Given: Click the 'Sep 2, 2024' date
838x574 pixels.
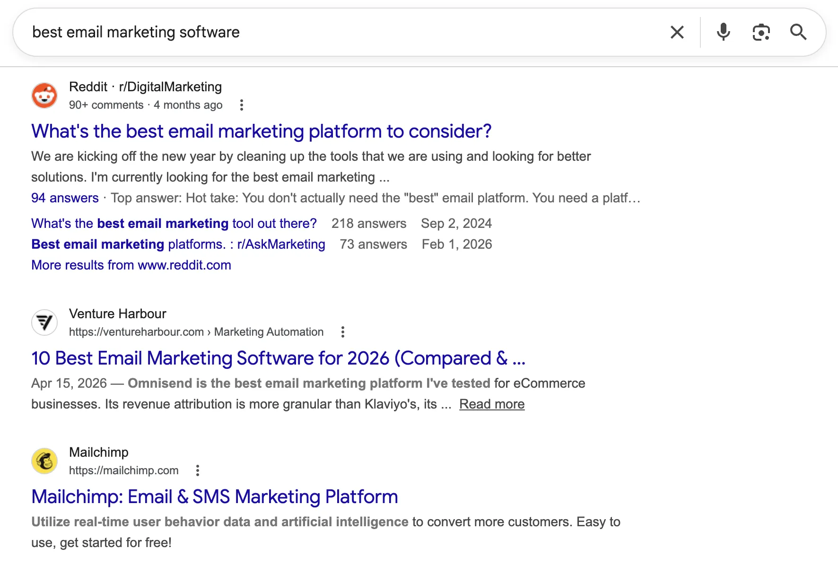Looking at the screenshot, I should pos(456,223).
